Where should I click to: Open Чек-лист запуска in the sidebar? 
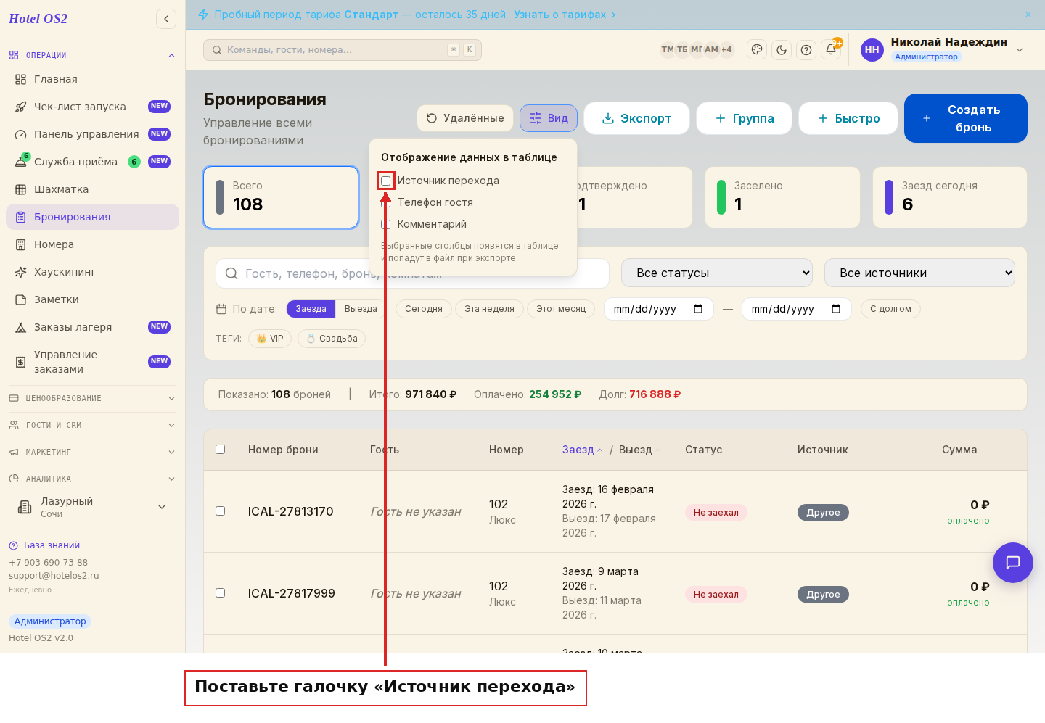click(92, 107)
